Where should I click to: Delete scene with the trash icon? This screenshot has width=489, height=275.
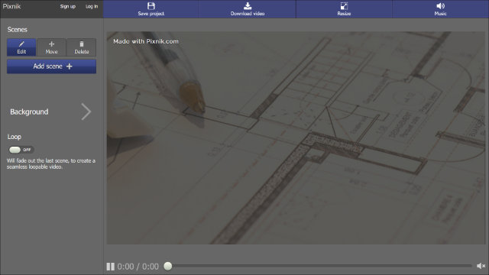tap(82, 47)
